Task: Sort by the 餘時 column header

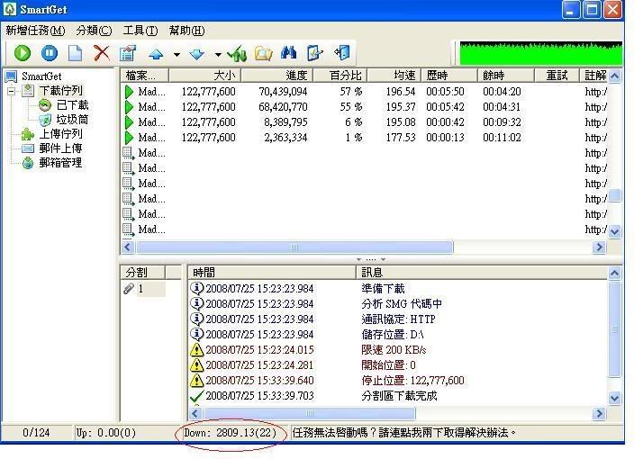Action: pyautogui.click(x=506, y=76)
